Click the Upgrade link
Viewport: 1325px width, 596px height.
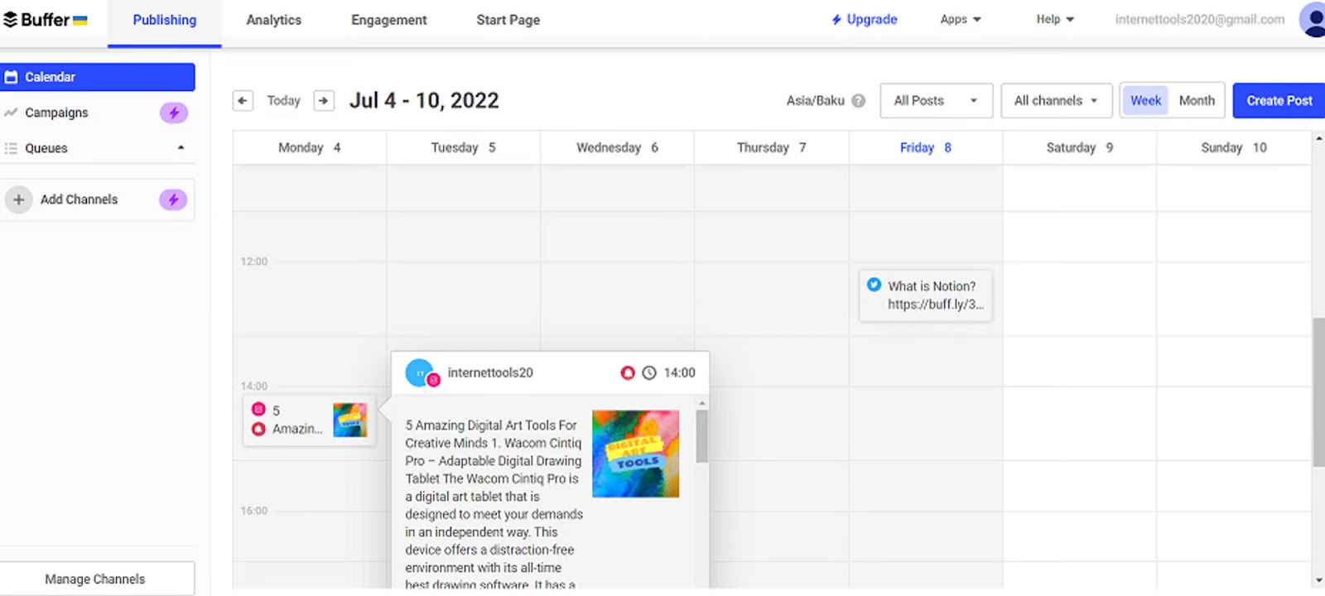[x=865, y=19]
